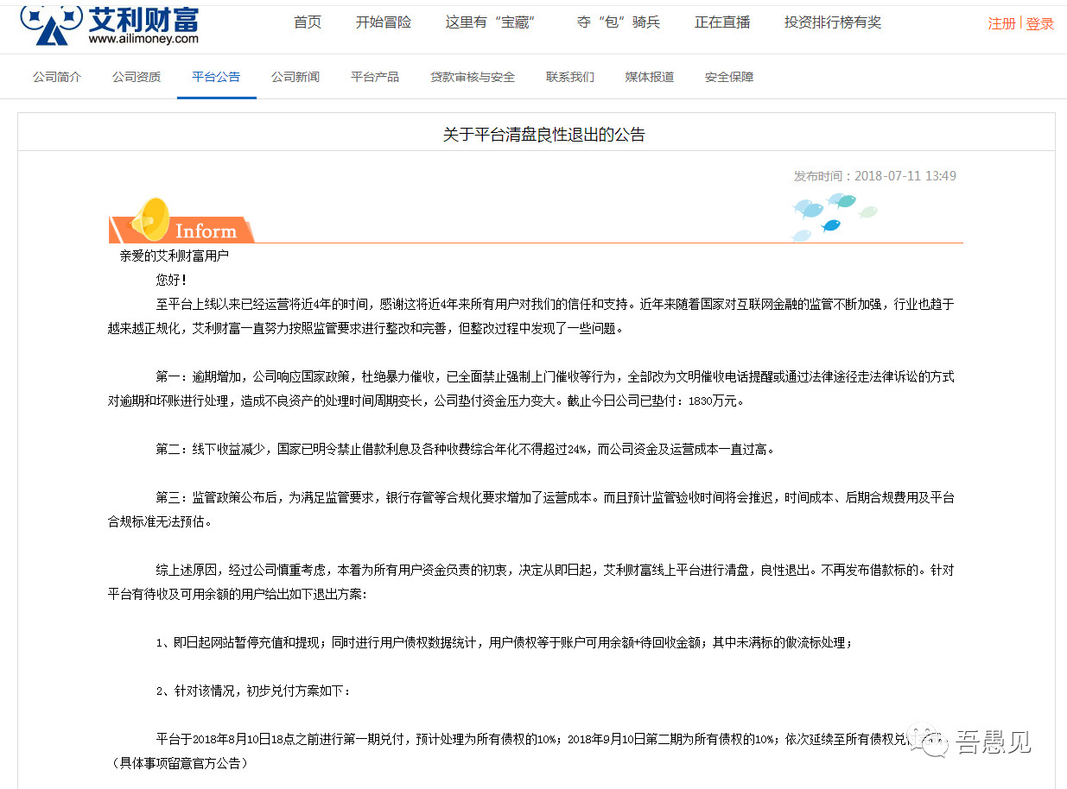The width and height of the screenshot is (1067, 789).
Task: Click the line starting with 1、即日起网站暂停充值和提现
Action: (505, 643)
